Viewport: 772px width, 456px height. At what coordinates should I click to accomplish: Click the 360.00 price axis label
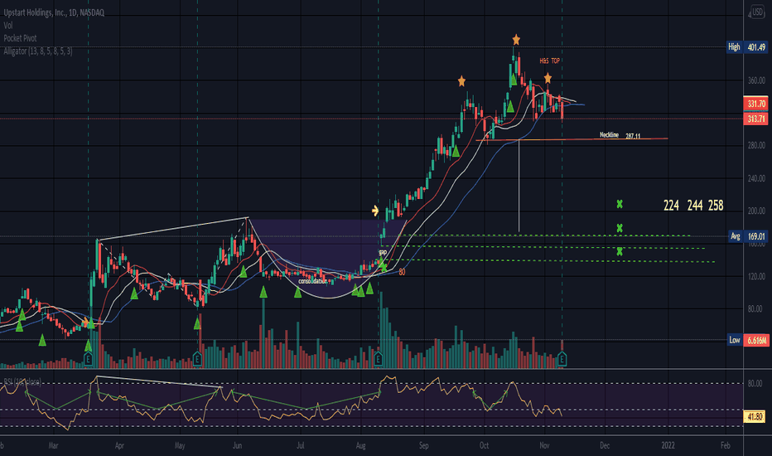[756, 80]
